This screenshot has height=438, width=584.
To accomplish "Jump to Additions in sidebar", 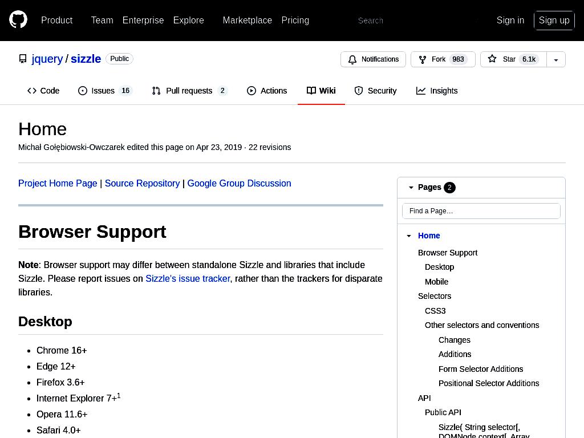I will tap(455, 354).
